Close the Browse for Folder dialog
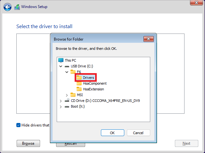 [148, 39]
